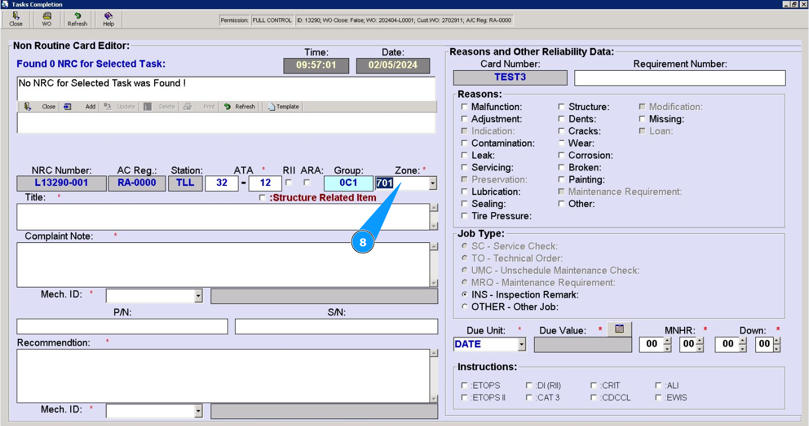Click the Group field showing 0C1
This screenshot has height=426, width=809.
348,184
